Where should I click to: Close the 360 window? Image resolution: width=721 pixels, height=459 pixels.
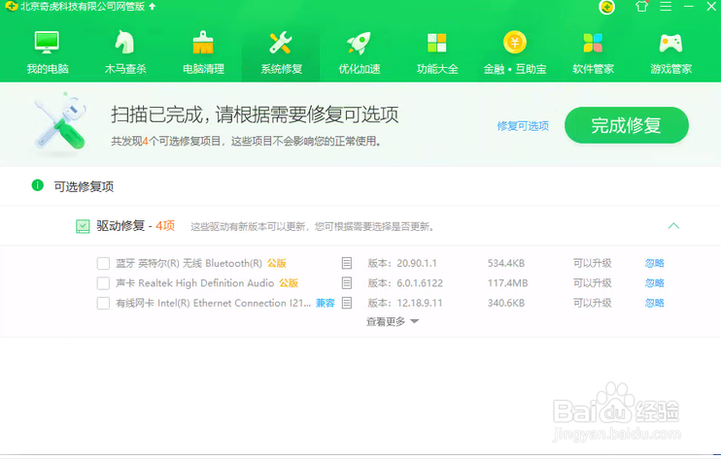[x=711, y=7]
